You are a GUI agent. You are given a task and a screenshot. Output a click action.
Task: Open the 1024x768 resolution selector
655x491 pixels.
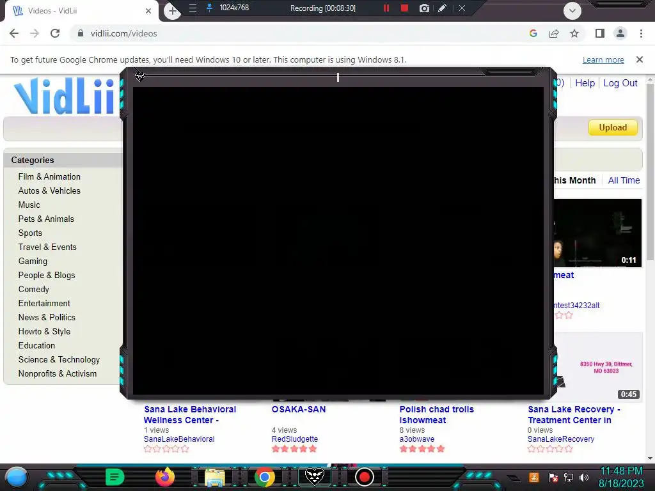pyautogui.click(x=234, y=8)
